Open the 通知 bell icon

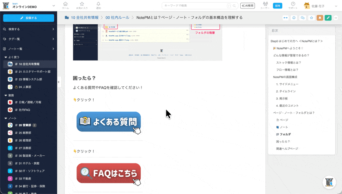click(x=98, y=6)
